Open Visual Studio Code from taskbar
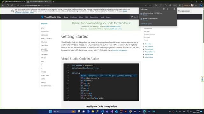The height and width of the screenshot is (114, 204). coord(102,111)
